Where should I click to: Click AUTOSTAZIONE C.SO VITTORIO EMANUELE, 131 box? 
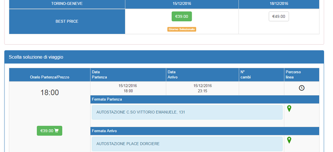[187, 112]
